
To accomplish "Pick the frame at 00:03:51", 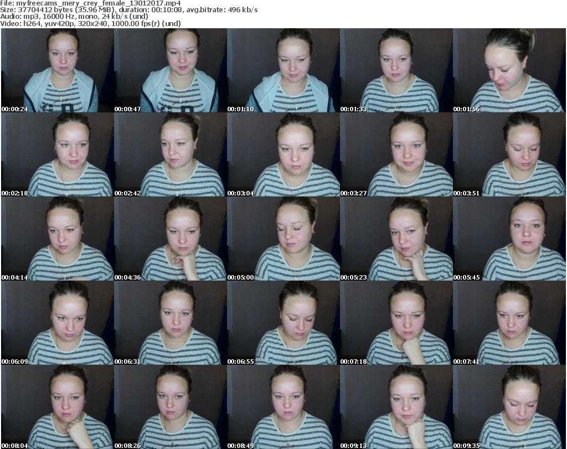I will coord(509,154).
